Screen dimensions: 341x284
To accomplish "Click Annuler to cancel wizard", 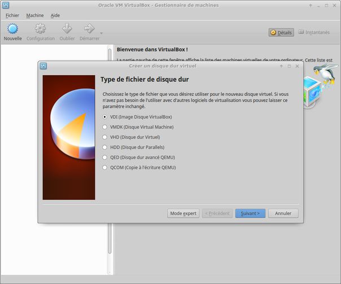I will [x=283, y=213].
